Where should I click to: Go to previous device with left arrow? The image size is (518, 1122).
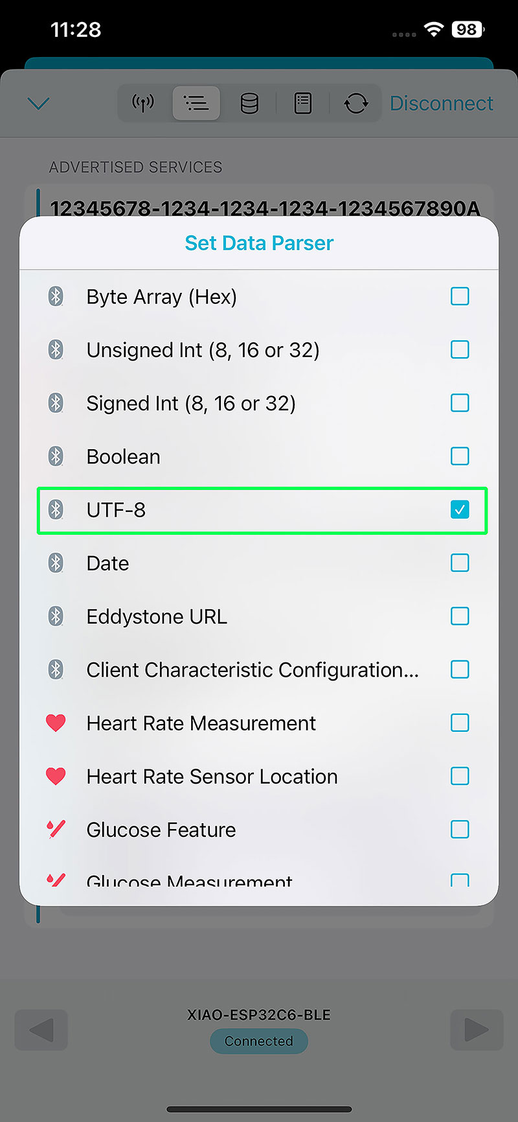(x=41, y=1029)
